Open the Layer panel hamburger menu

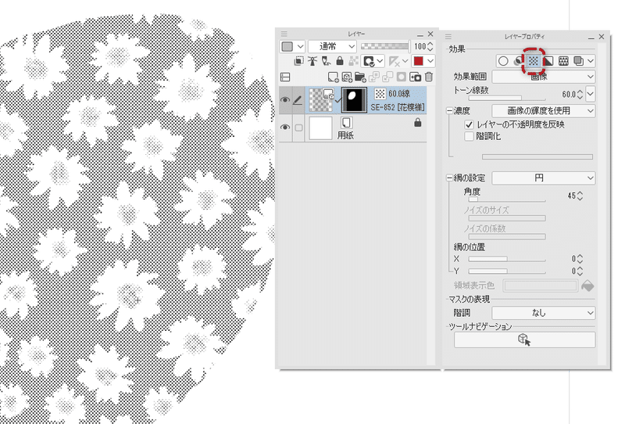284,34
